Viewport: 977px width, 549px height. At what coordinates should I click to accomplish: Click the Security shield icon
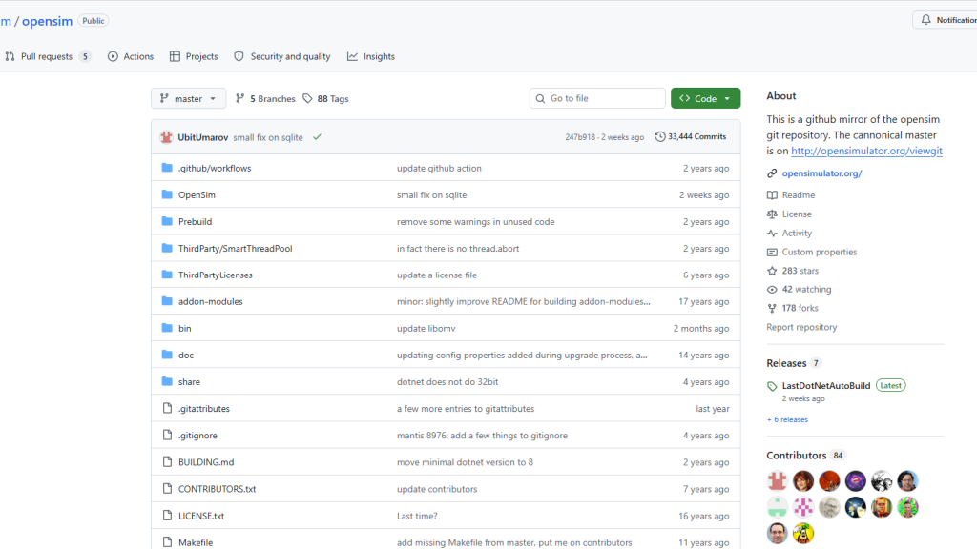(239, 56)
